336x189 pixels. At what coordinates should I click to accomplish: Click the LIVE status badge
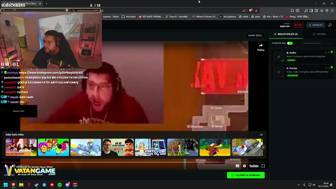298,25
